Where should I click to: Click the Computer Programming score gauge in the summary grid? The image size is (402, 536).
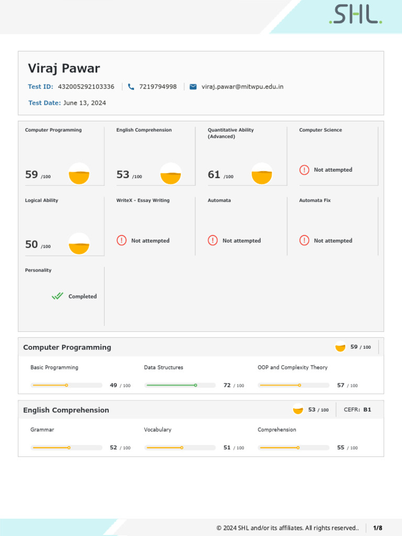click(x=79, y=174)
